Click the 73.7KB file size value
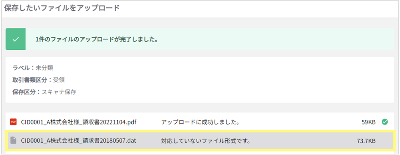The image size is (400, 155). coord(366,140)
